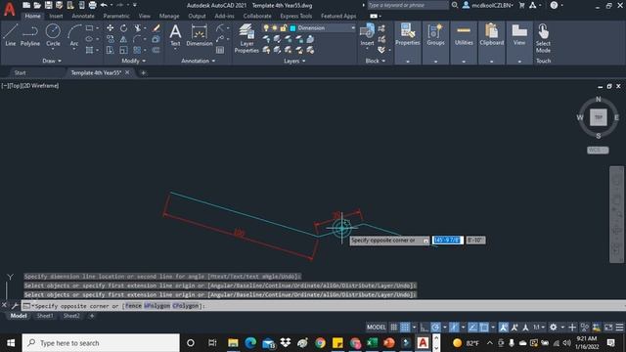
Task: Click the Move tool in Modify panel
Action: point(110,28)
